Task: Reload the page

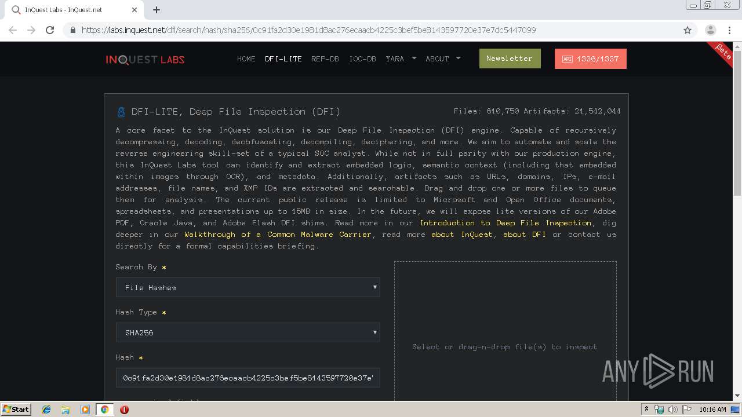Action: (50, 30)
